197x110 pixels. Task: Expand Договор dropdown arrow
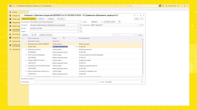[79, 28]
